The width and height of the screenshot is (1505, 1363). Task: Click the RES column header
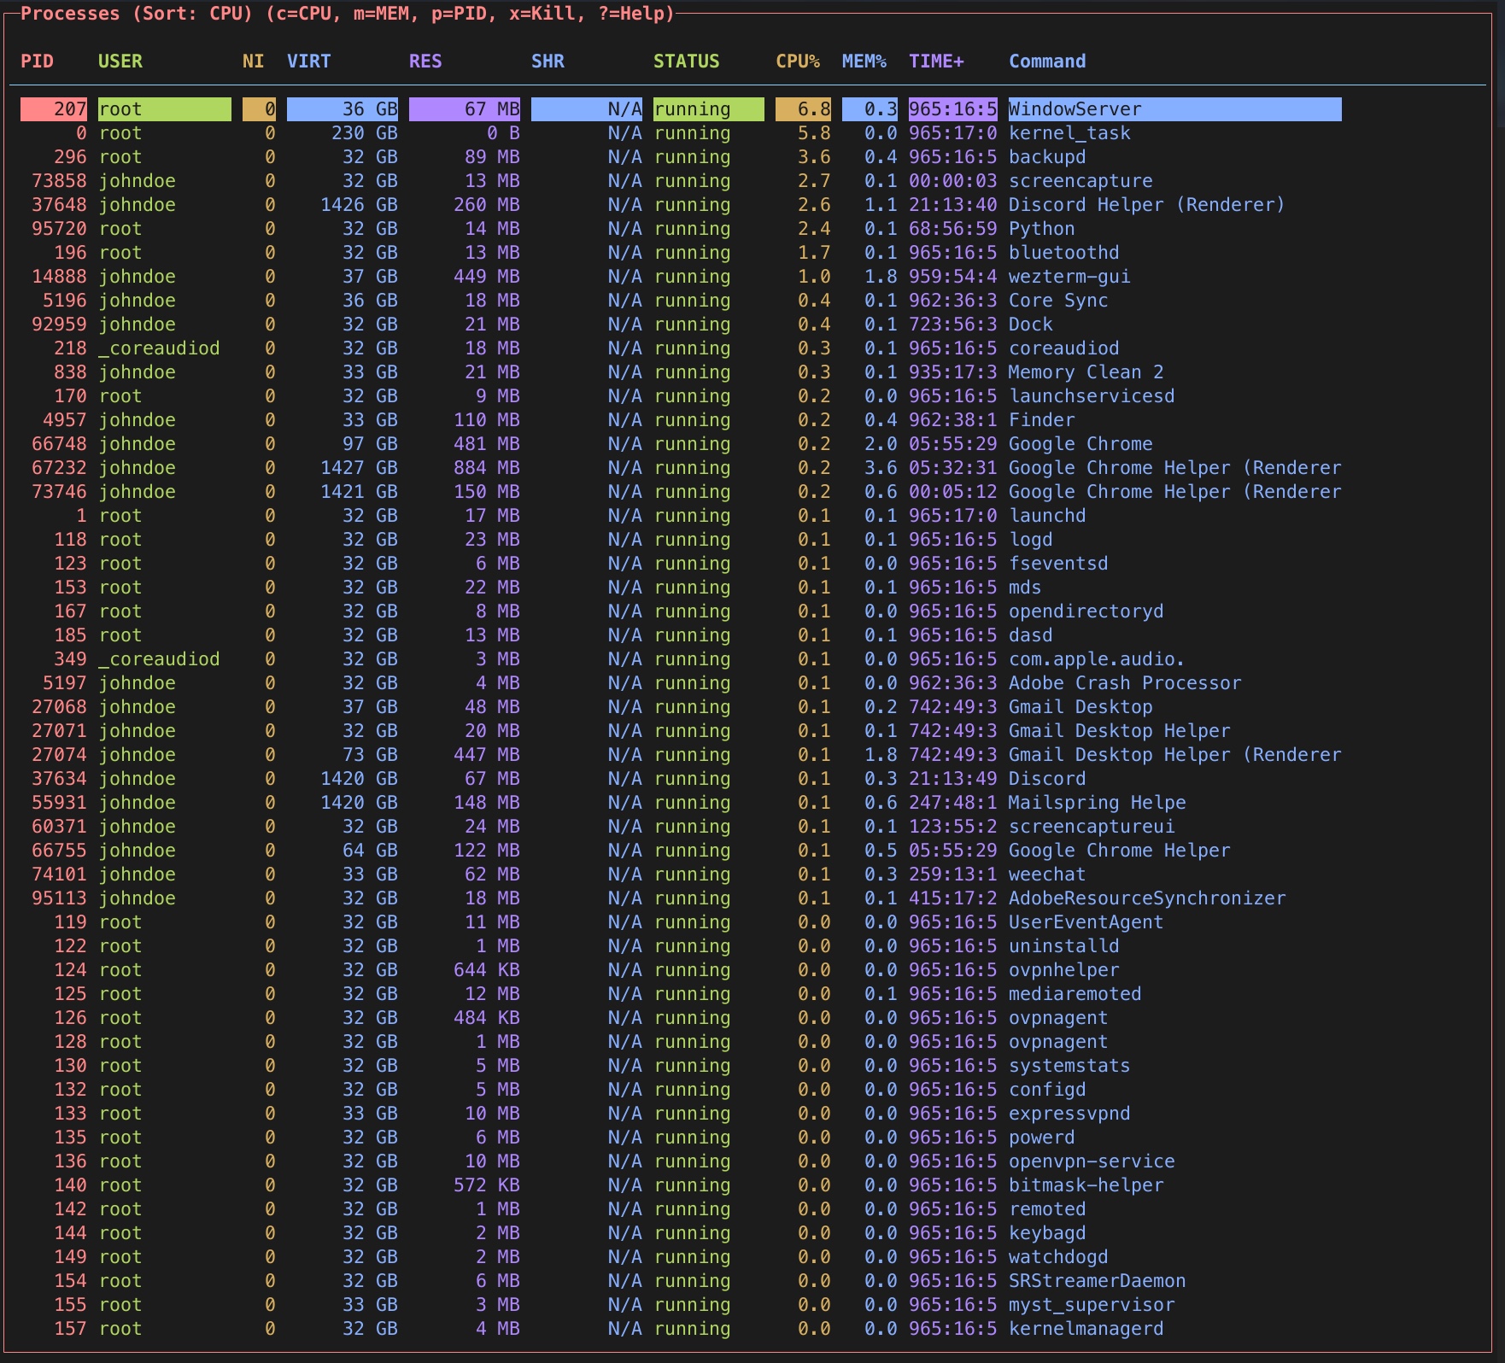[x=425, y=61]
